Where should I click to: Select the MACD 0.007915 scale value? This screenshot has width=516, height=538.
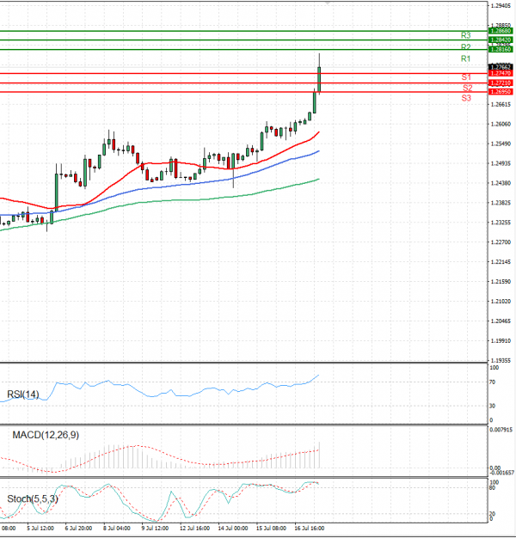point(501,430)
